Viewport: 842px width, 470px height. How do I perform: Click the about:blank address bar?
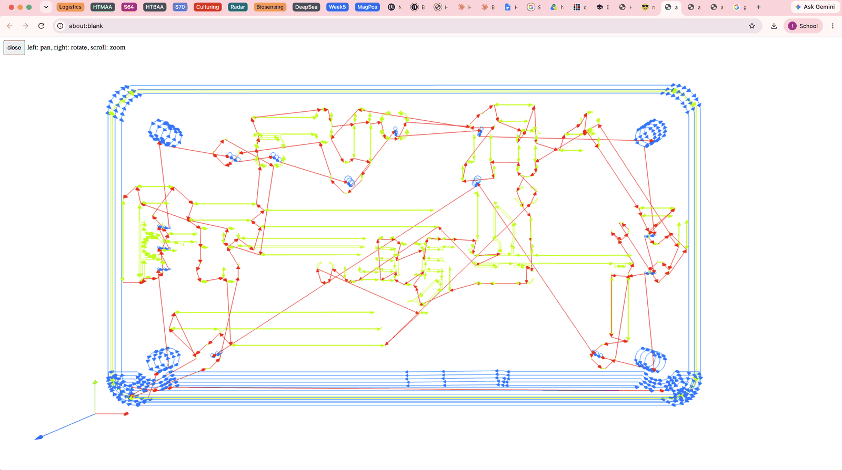click(403, 26)
